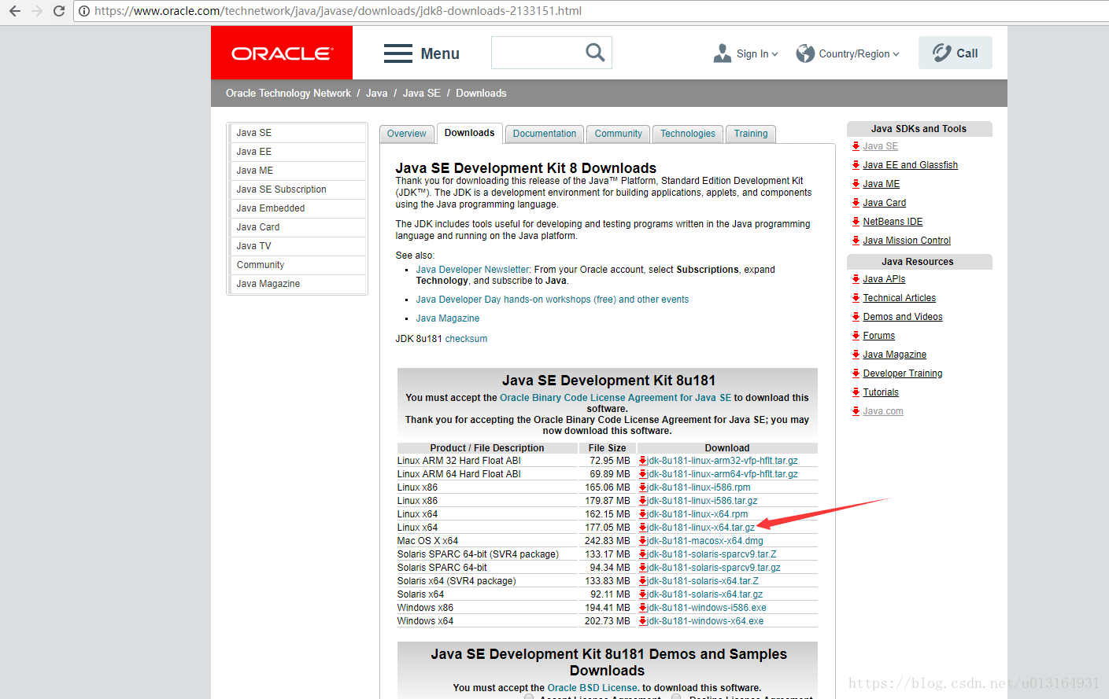Click download icon for jdk-8u181-windows-i586.exe

643,608
